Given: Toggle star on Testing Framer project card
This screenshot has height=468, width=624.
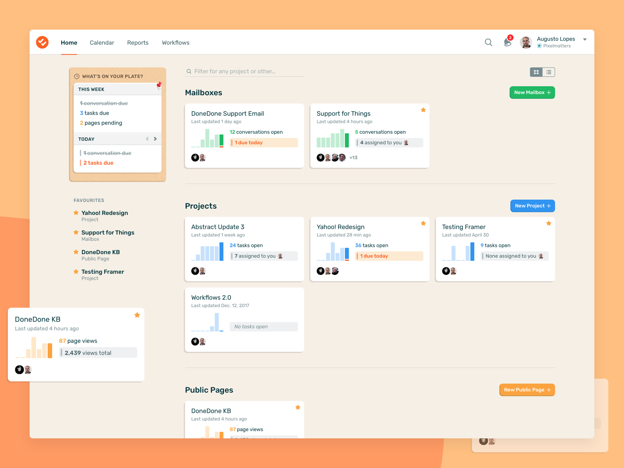Looking at the screenshot, I should (549, 223).
